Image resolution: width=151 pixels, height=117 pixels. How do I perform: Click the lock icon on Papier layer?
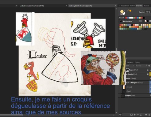click(148, 70)
